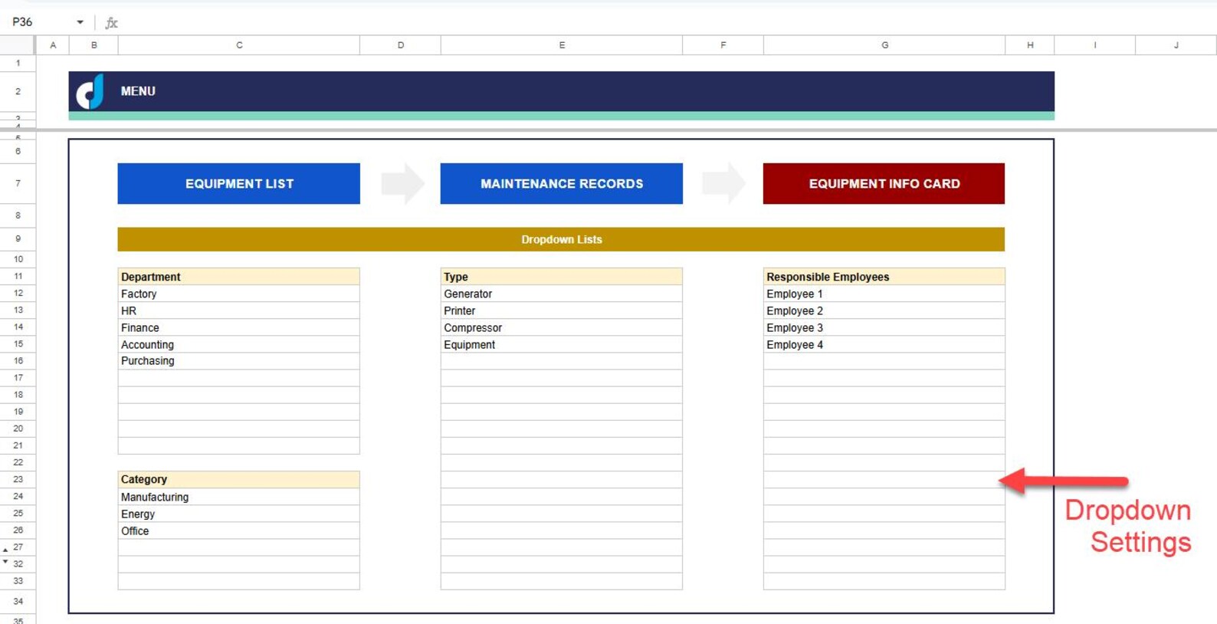
Task: Select the Equipment cell under Type
Action: click(x=562, y=344)
